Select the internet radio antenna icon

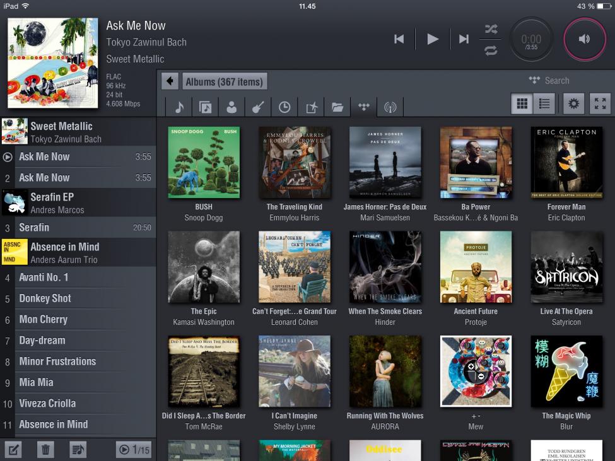390,107
